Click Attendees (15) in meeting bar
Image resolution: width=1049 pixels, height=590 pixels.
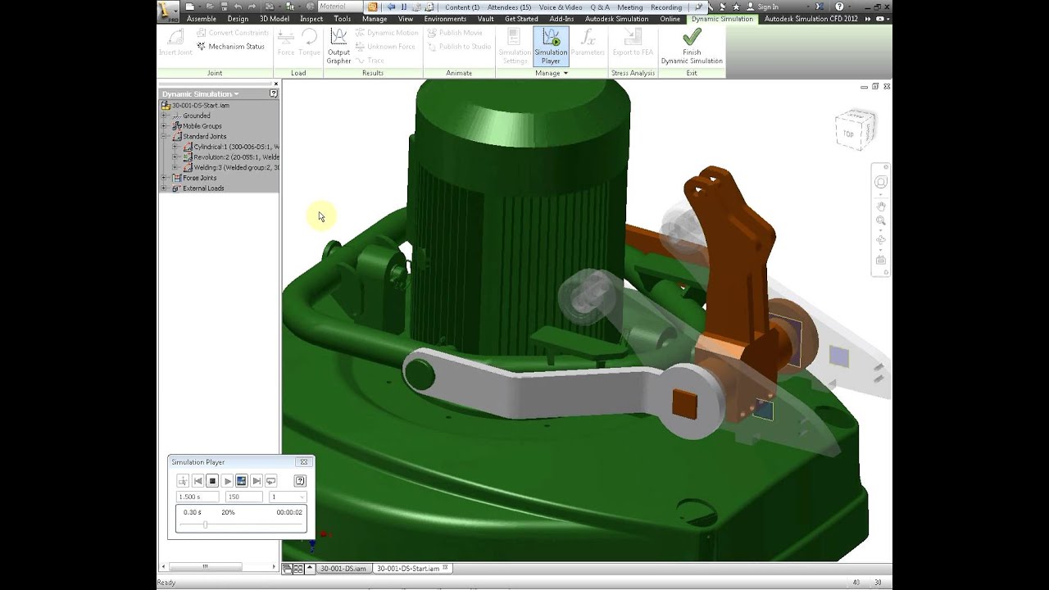509,7
